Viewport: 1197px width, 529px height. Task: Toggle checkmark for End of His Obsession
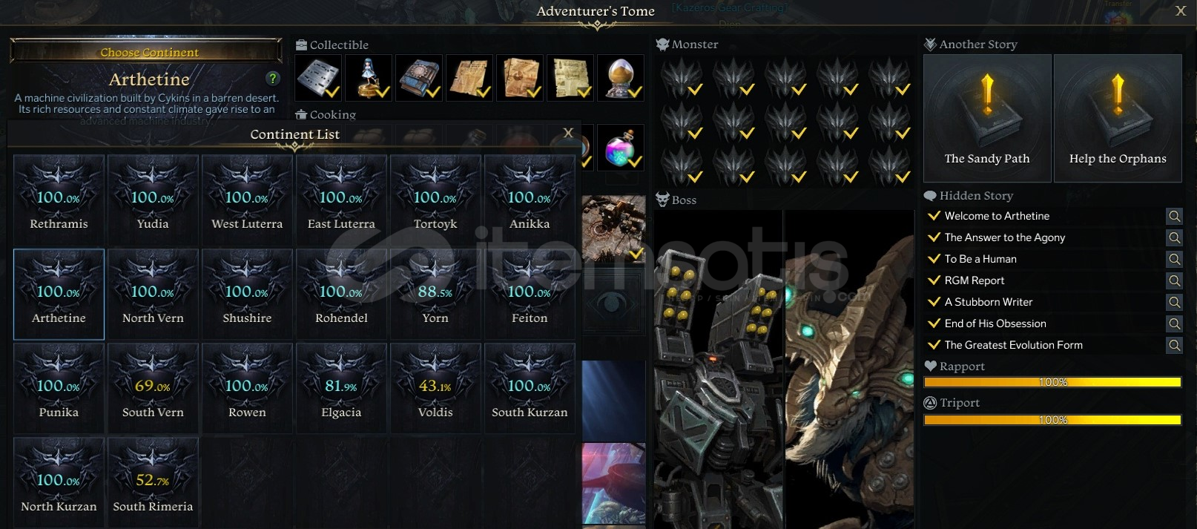[x=934, y=323]
